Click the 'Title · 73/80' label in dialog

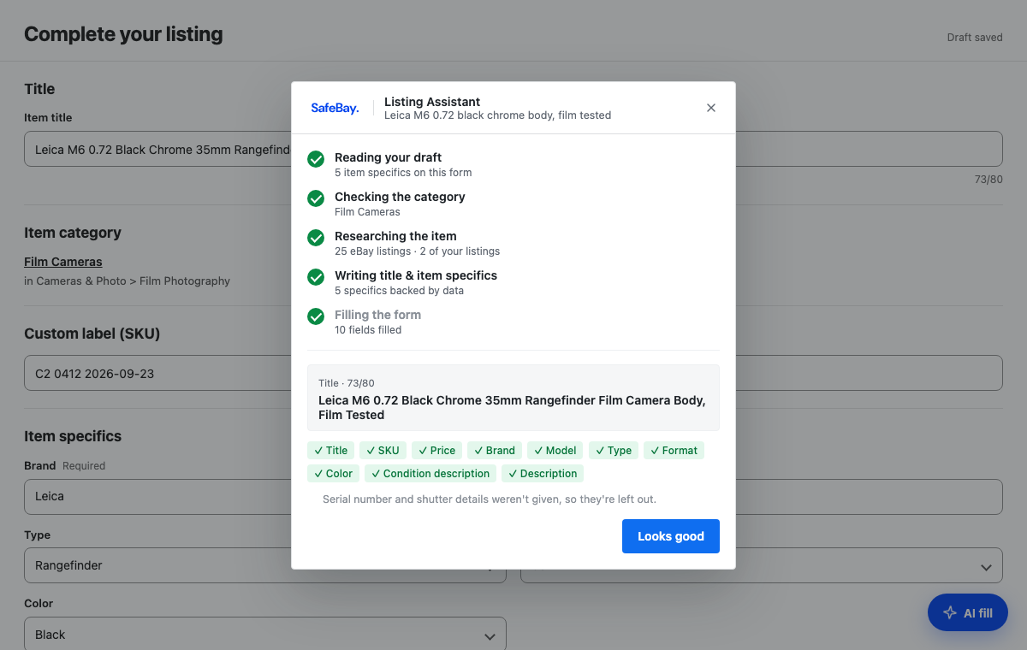tap(347, 383)
